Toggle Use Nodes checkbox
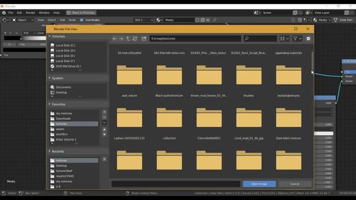Viewport: 356px width, 200px height. point(82,20)
